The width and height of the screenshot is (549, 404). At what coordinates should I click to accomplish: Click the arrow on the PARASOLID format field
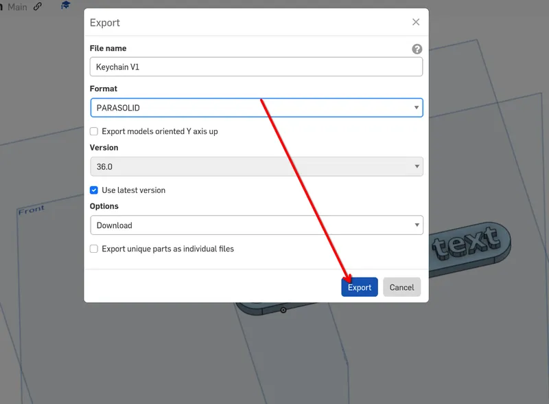[417, 108]
